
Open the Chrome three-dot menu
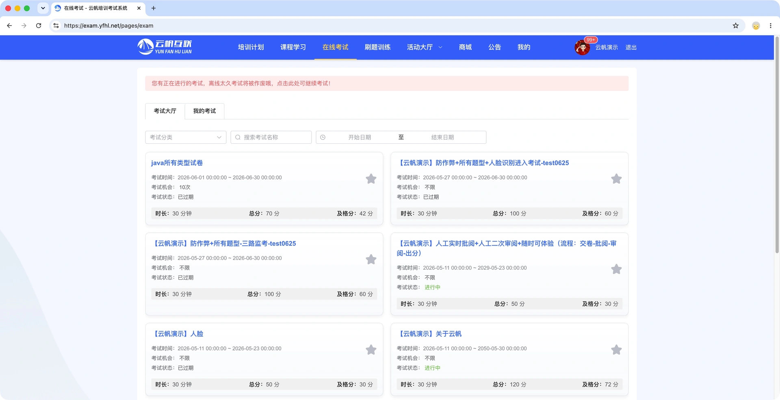tap(771, 26)
